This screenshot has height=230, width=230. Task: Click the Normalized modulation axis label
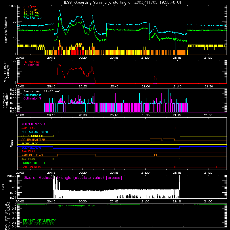click(5, 100)
